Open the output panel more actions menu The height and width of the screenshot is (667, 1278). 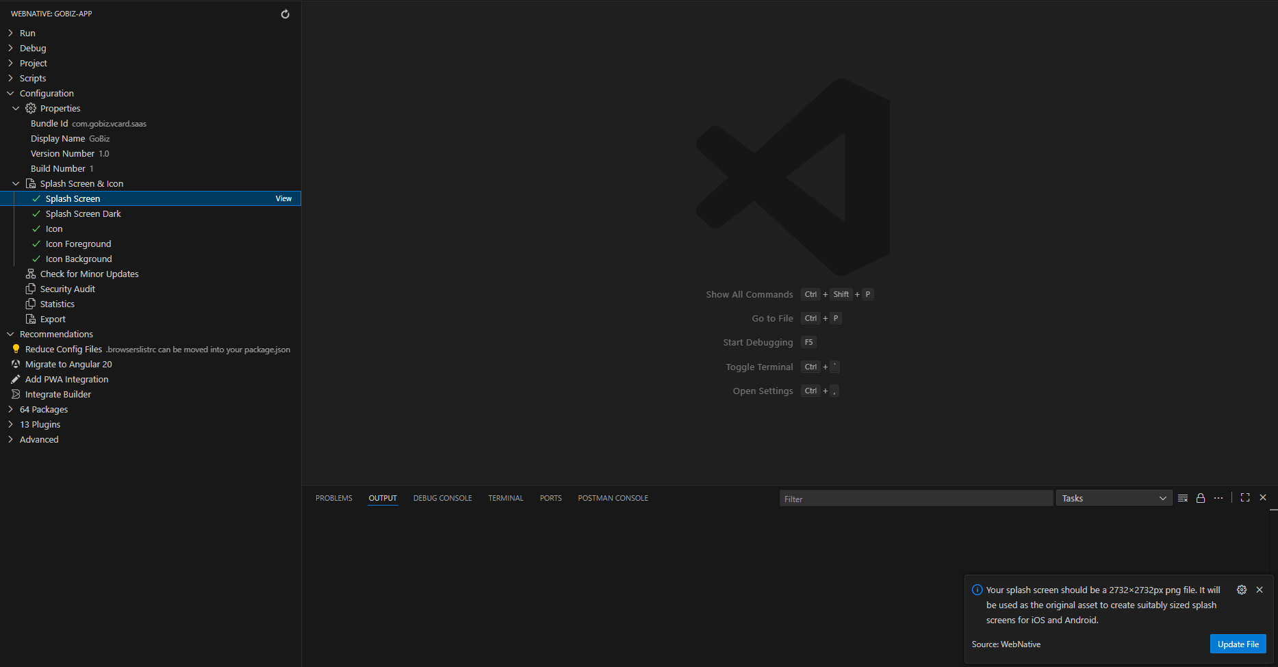(x=1218, y=498)
